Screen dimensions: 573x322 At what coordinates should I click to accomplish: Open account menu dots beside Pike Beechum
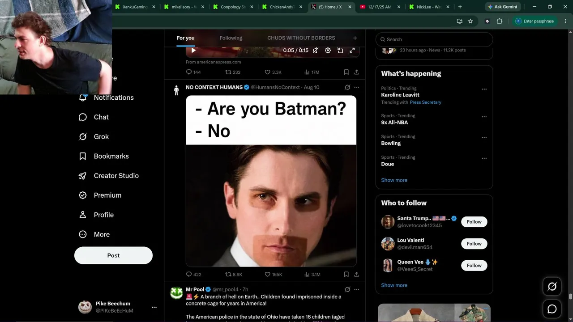[x=154, y=307]
